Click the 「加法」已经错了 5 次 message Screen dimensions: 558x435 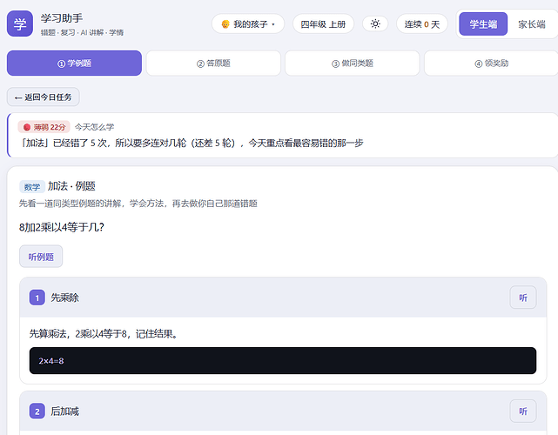[x=192, y=143]
